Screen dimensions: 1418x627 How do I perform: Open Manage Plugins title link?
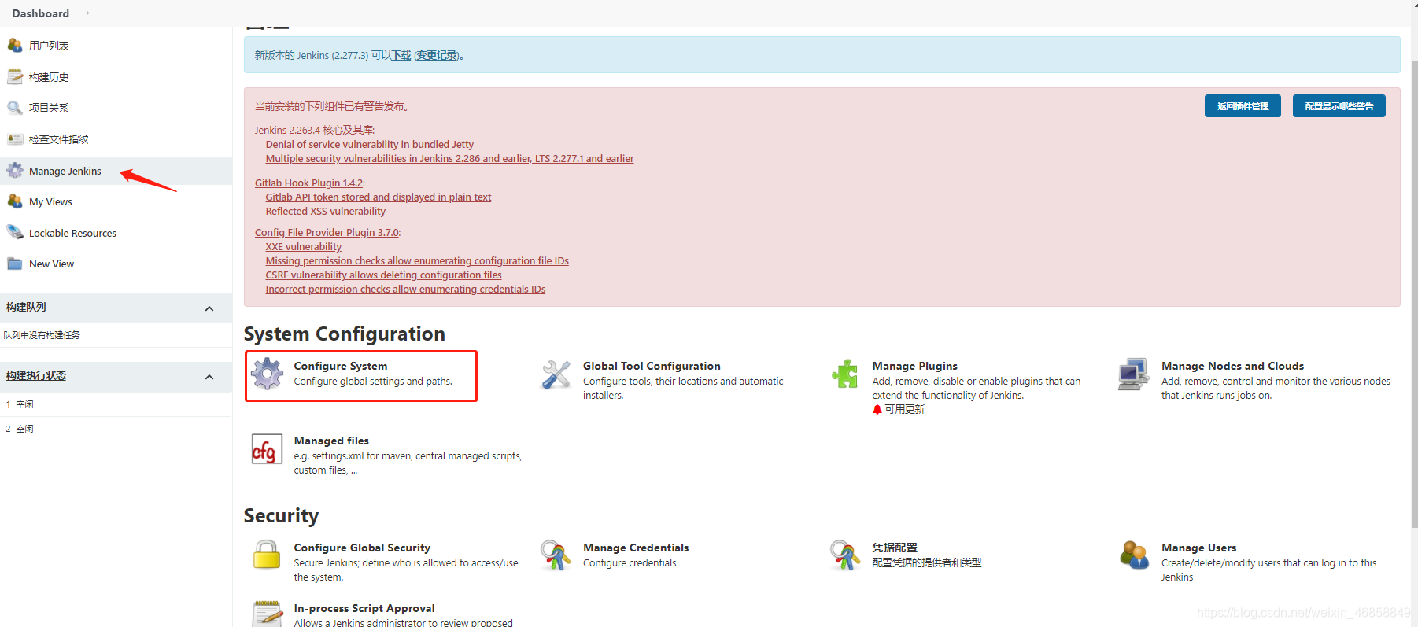pyautogui.click(x=914, y=366)
